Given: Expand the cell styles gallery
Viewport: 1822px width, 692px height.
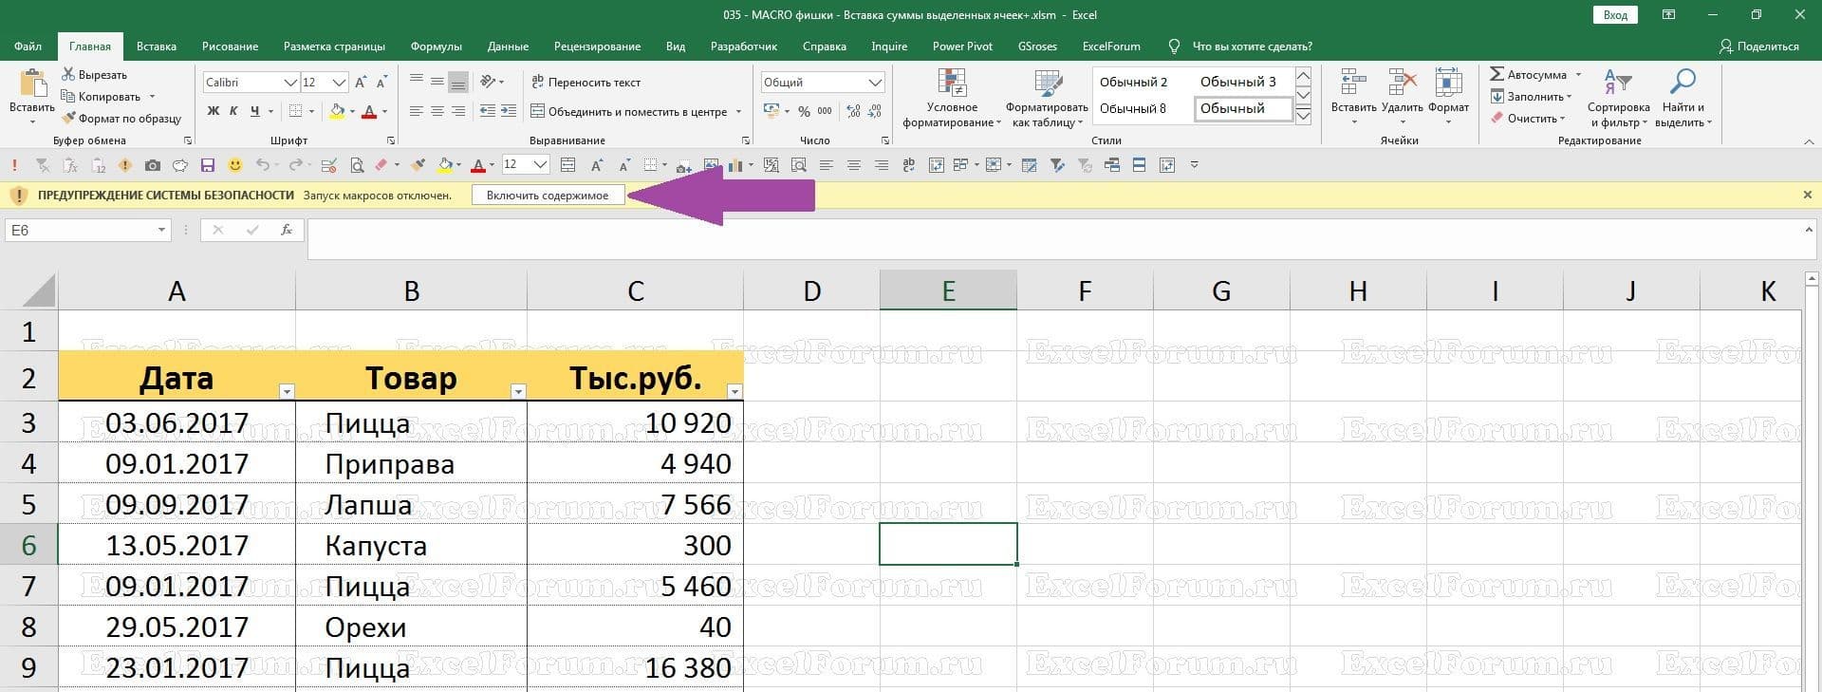Looking at the screenshot, I should pos(1303,115).
